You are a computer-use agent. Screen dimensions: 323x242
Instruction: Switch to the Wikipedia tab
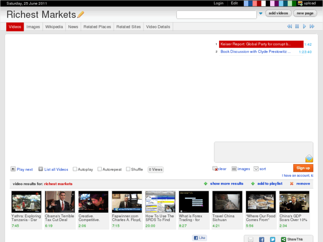[x=54, y=27]
